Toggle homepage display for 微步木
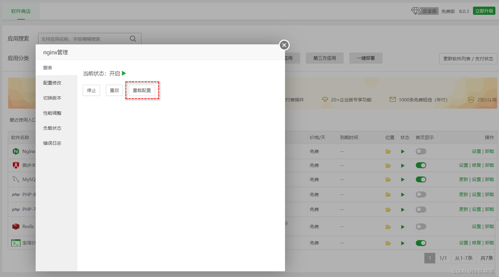Viewport: 499px width, 277px height. point(421,165)
